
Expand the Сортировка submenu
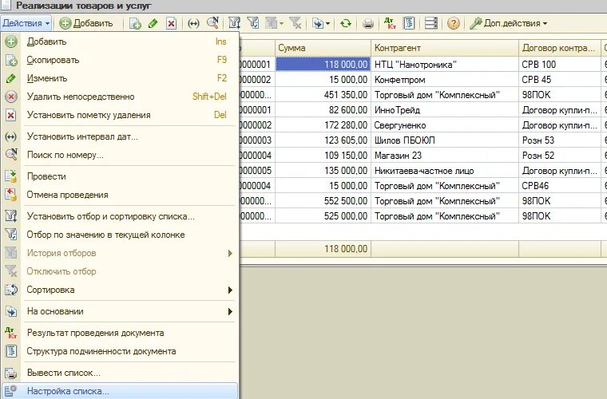coord(120,290)
